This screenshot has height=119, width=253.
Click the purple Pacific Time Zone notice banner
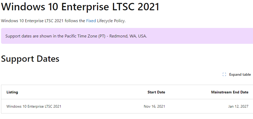pyautogui.click(x=127, y=36)
